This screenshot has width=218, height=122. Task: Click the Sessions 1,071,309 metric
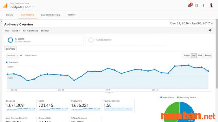(x=15, y=105)
